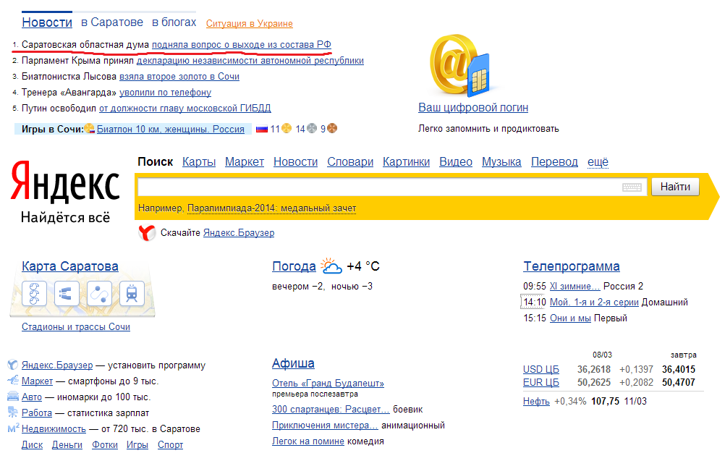The image size is (725, 461).
Task: Click the Авто car icon
Action: click(12, 397)
